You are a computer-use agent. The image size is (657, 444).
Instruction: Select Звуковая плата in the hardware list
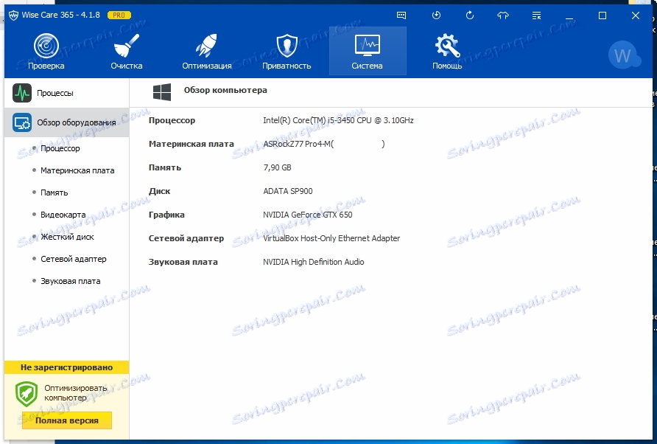click(71, 281)
